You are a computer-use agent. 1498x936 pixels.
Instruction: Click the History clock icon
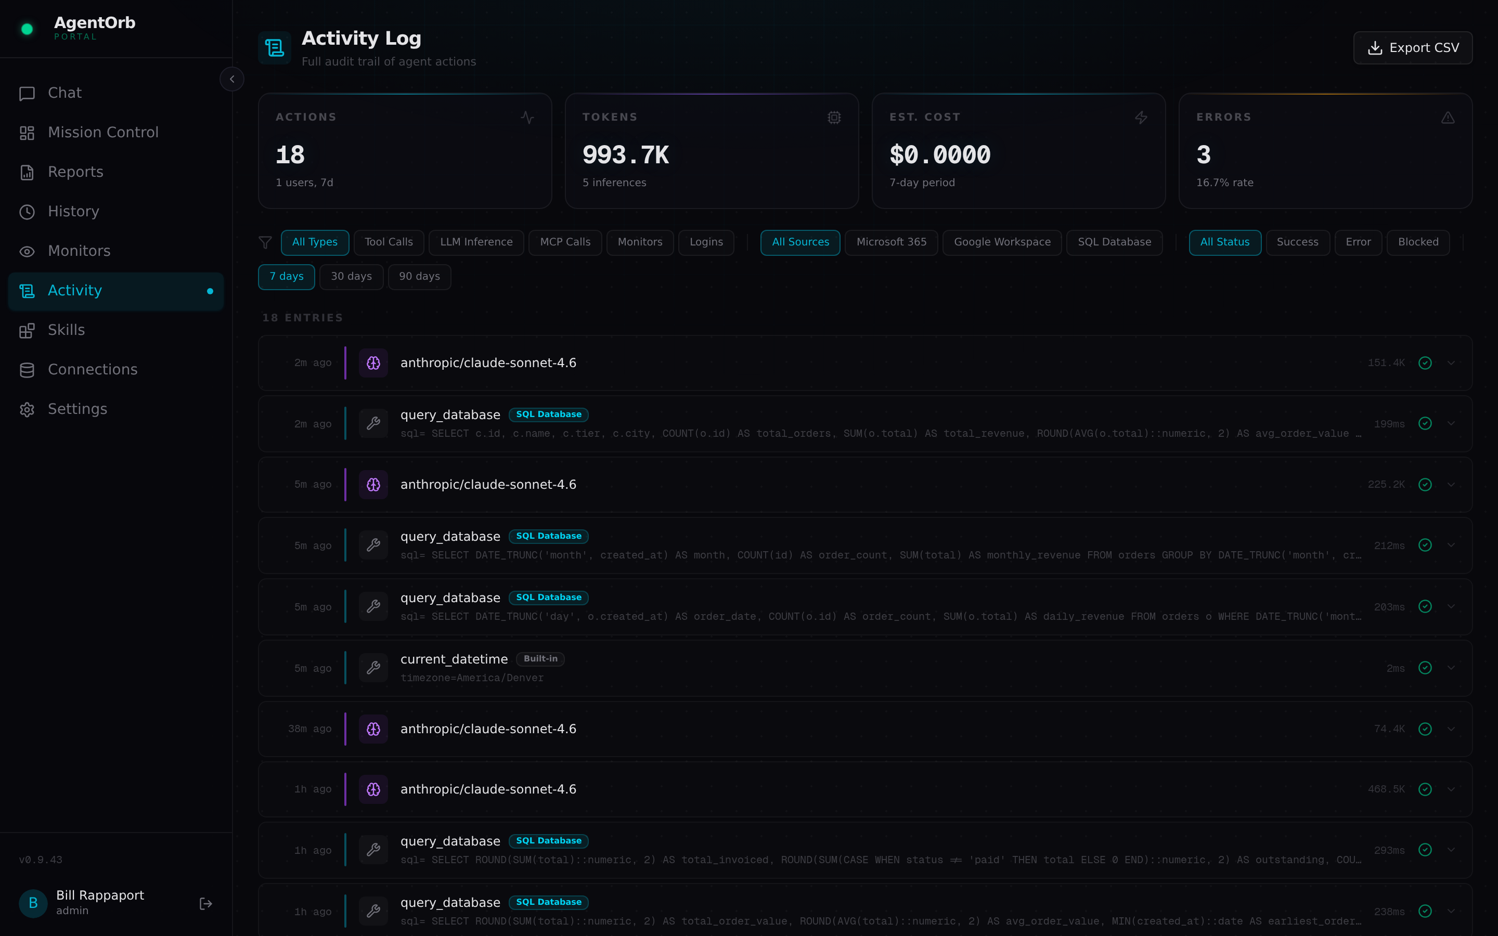coord(27,212)
